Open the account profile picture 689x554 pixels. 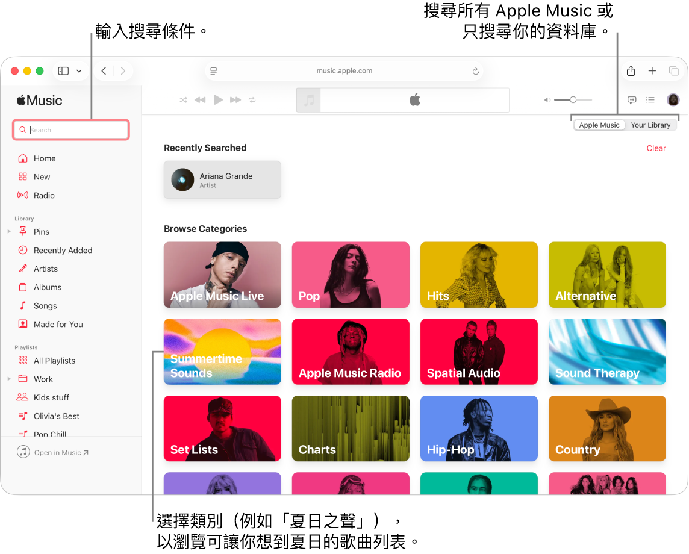point(673,99)
